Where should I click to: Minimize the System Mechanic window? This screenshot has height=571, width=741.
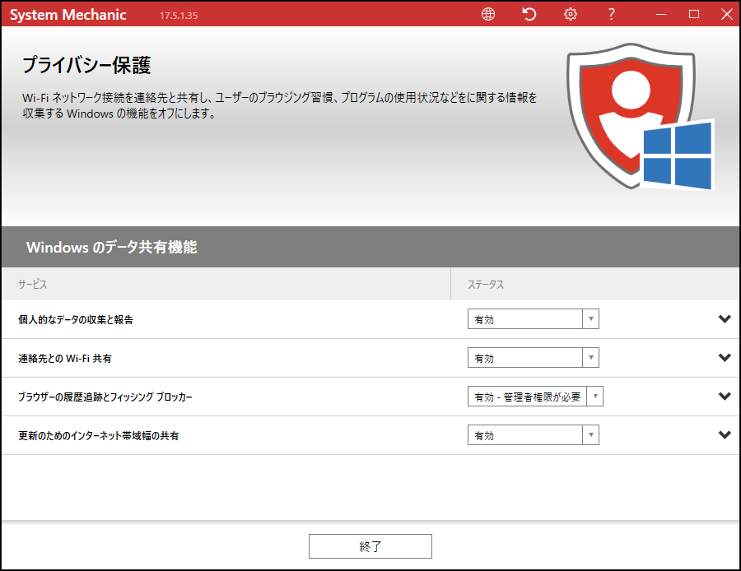661,14
